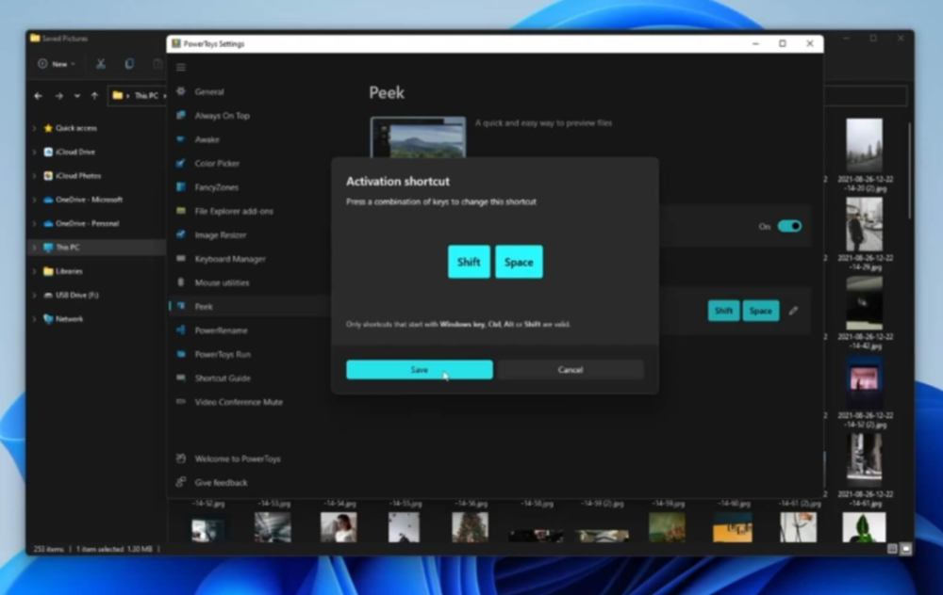
Task: Click the Always On Top icon
Action: 181,115
